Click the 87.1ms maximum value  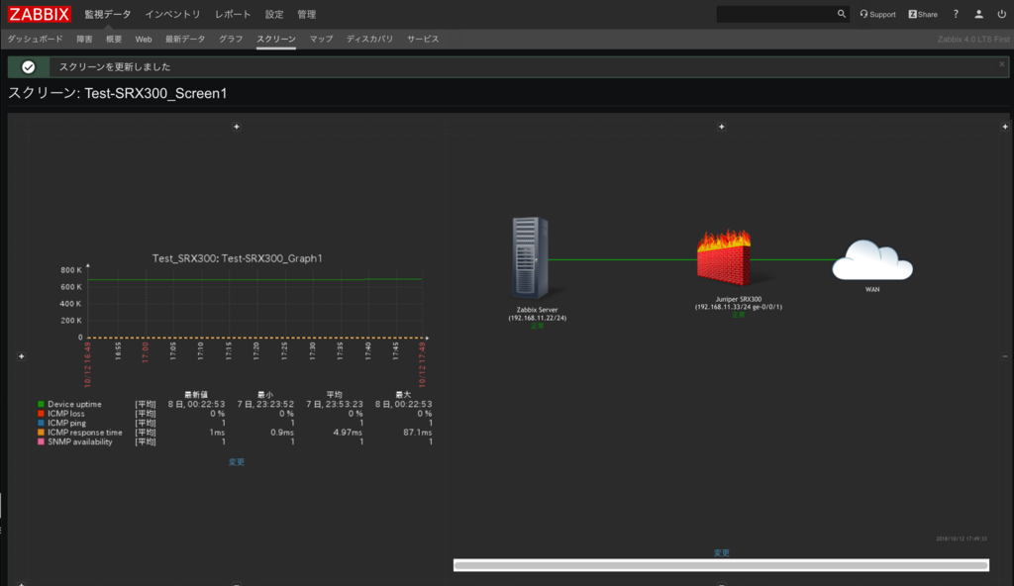click(417, 432)
